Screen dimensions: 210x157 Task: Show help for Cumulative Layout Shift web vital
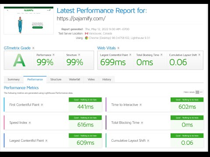pyautogui.click(x=199, y=55)
